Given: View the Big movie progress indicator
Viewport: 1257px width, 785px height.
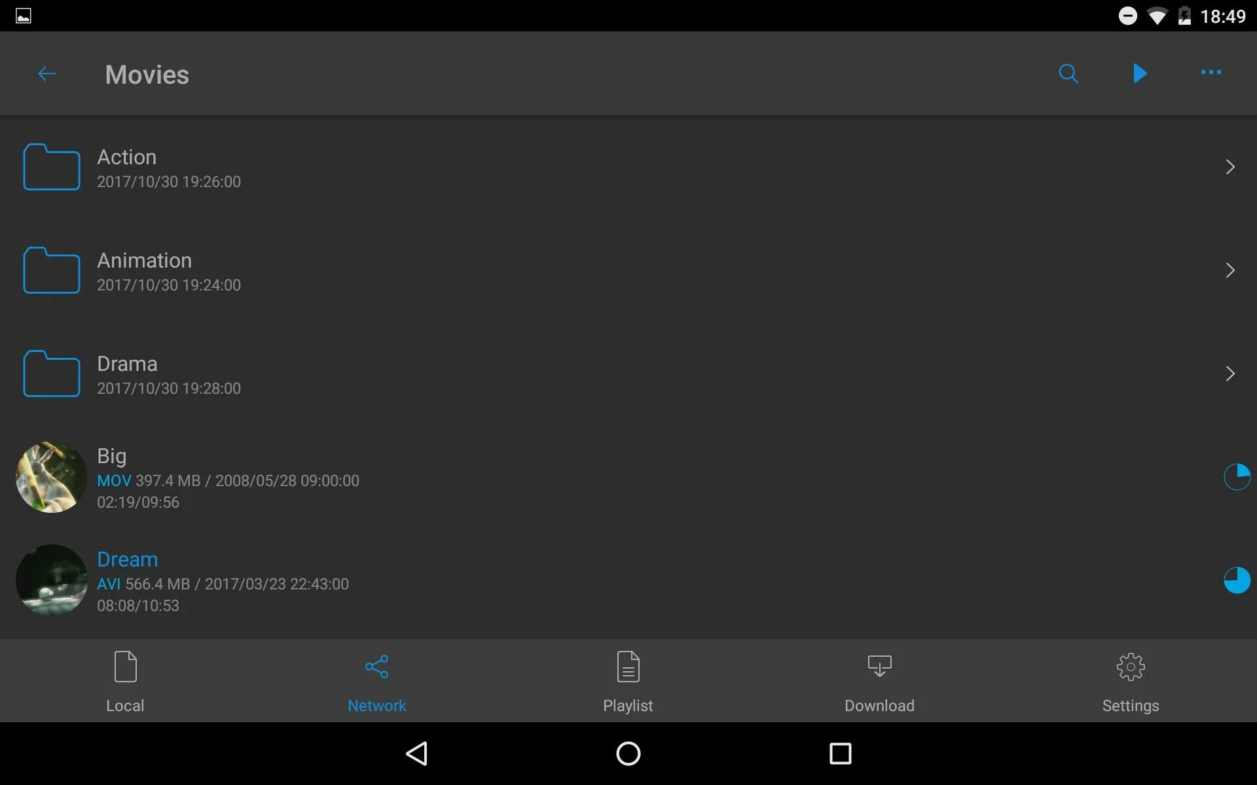Looking at the screenshot, I should click(x=1235, y=477).
